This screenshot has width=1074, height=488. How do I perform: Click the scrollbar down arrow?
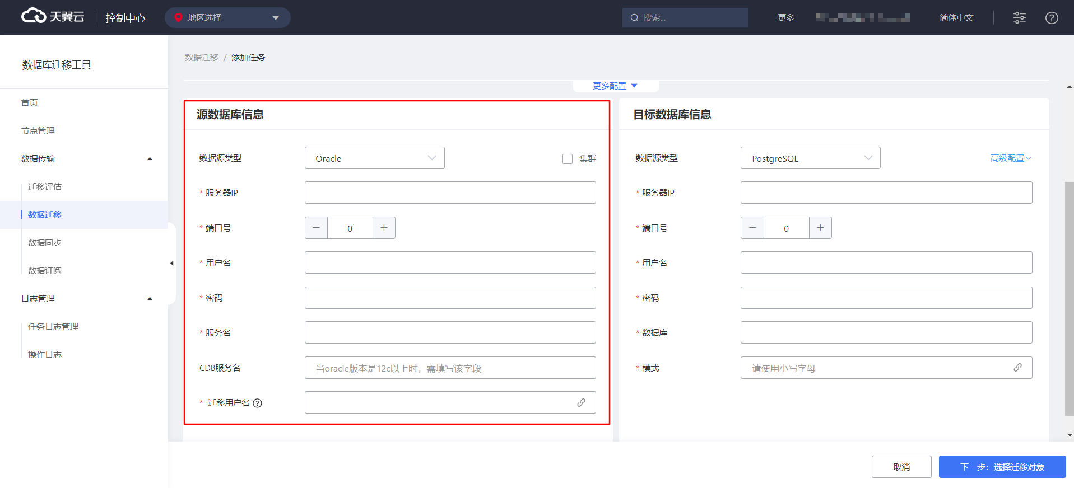1070,435
